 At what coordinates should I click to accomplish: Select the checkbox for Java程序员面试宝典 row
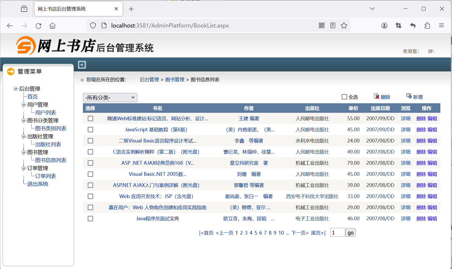(x=91, y=219)
